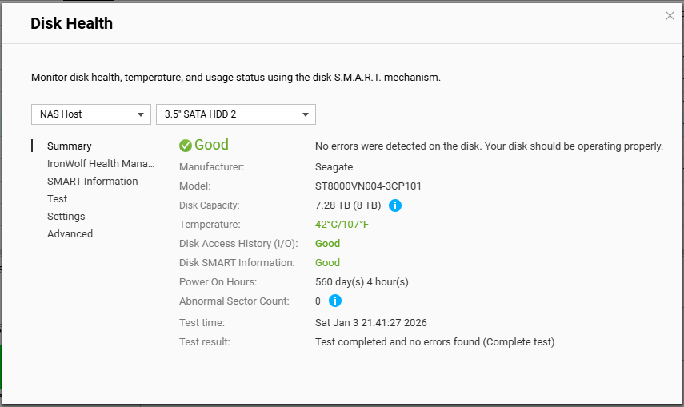Show the Advanced section
This screenshot has width=684, height=407.
point(70,234)
